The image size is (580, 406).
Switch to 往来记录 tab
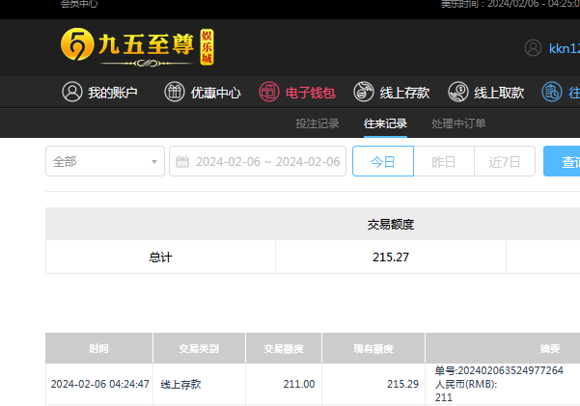(x=385, y=123)
